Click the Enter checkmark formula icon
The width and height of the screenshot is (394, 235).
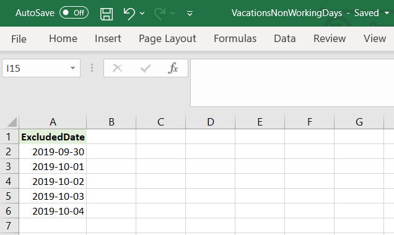tap(146, 68)
